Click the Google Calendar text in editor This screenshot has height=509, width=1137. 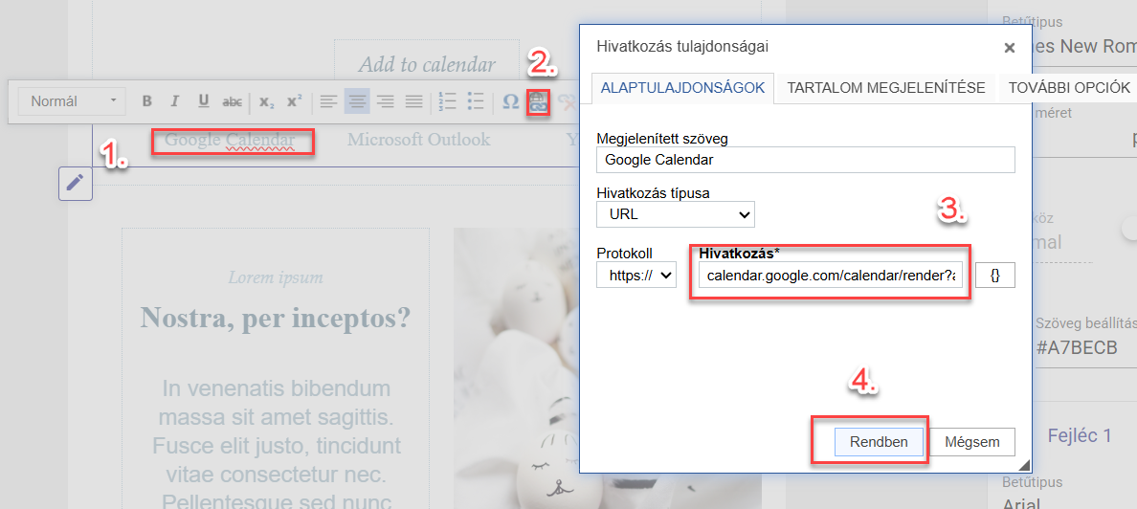[230, 140]
